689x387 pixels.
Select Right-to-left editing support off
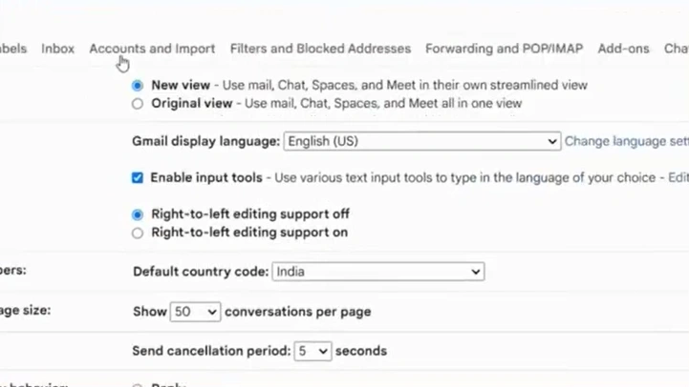tap(138, 214)
